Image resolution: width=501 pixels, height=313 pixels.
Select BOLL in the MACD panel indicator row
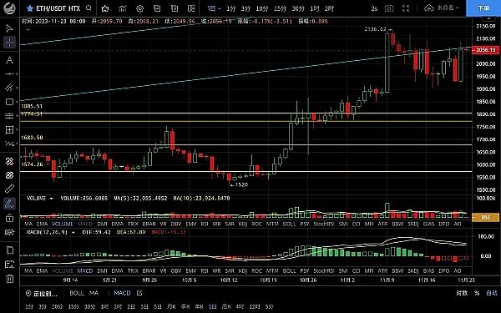[289, 270]
